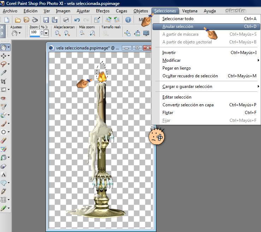Click zoom in under Más zoom
261x232 pixels.
(92, 34)
